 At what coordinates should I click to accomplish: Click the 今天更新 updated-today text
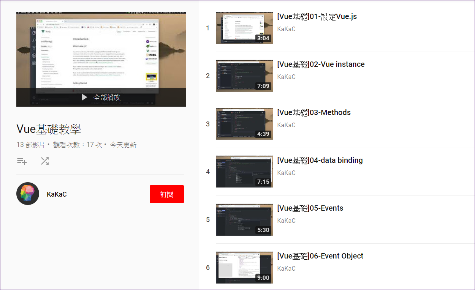point(123,145)
